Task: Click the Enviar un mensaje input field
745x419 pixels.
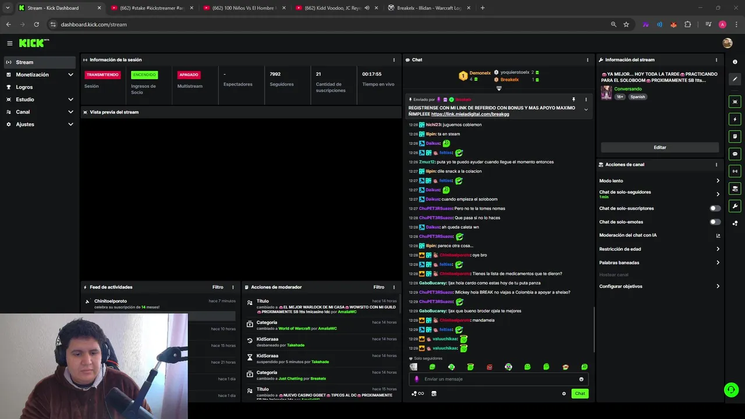Action: pyautogui.click(x=499, y=379)
